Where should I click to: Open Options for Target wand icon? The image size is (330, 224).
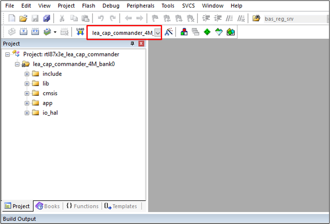coord(169,32)
